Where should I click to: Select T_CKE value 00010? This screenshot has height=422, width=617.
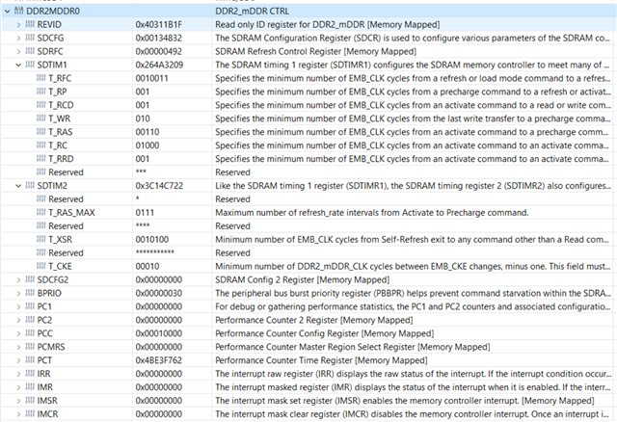[148, 266]
